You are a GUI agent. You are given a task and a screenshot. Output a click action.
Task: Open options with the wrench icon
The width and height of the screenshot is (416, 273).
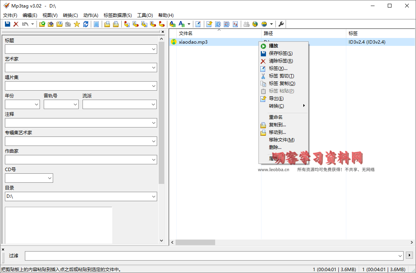pos(281,24)
